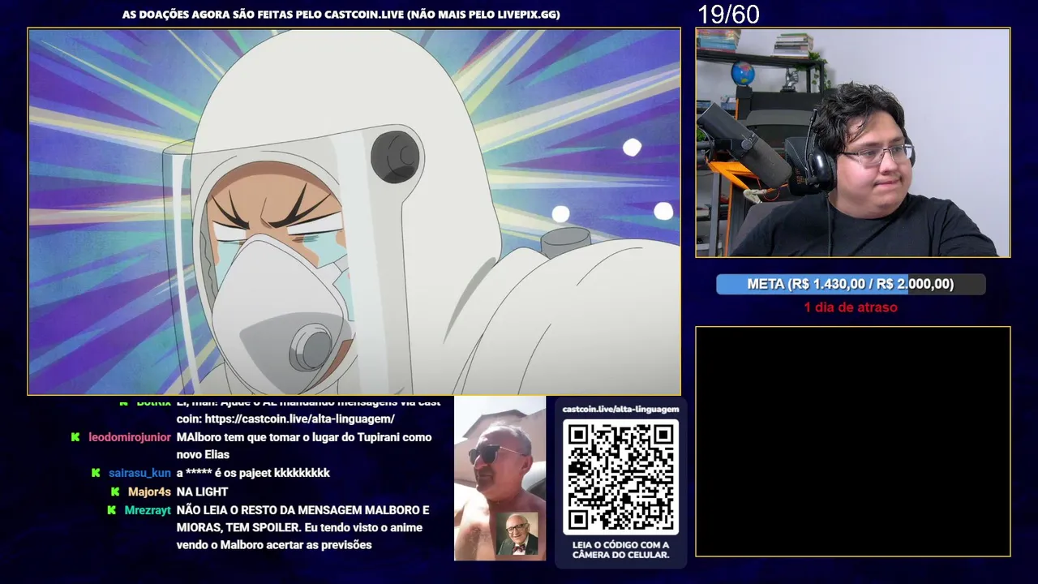The width and height of the screenshot is (1038, 584).
Task: Click the 'a ***** é os pajeet kkkkkkkkk' message
Action: point(253,473)
